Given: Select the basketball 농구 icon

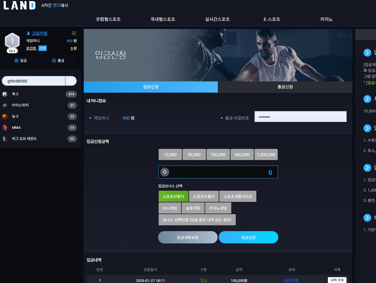Looking at the screenshot, I should pyautogui.click(x=5, y=117).
